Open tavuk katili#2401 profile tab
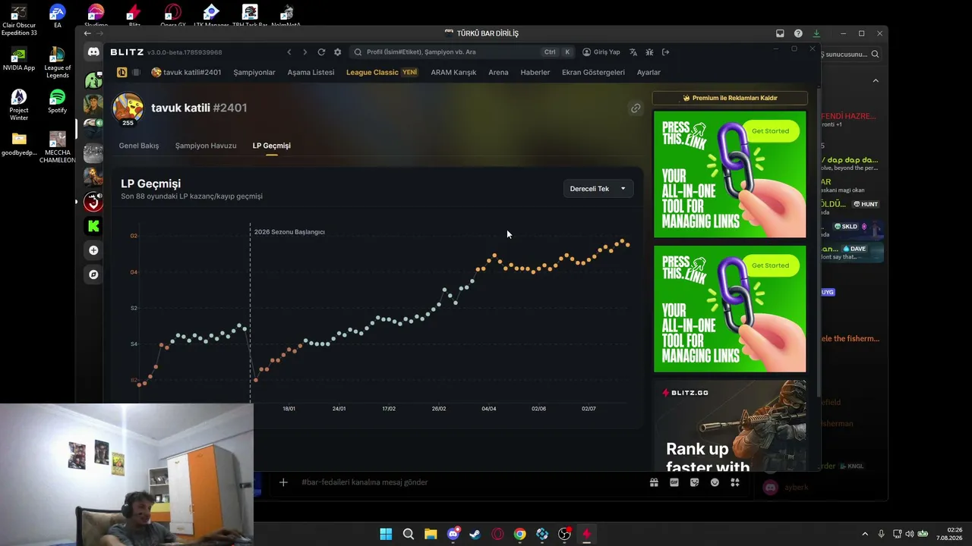Image resolution: width=972 pixels, height=546 pixels. coord(186,72)
